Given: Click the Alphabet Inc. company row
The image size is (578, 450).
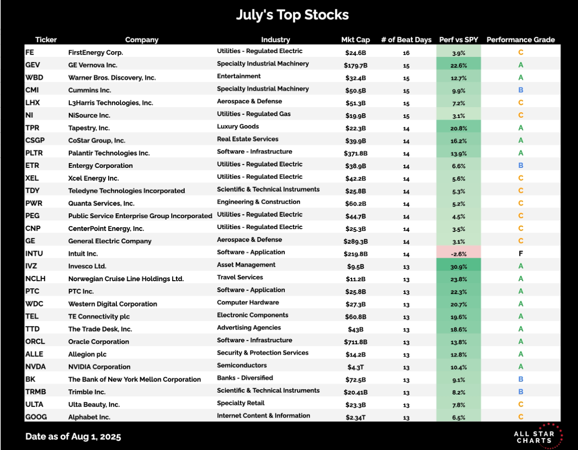Looking at the screenshot, I should (x=292, y=417).
